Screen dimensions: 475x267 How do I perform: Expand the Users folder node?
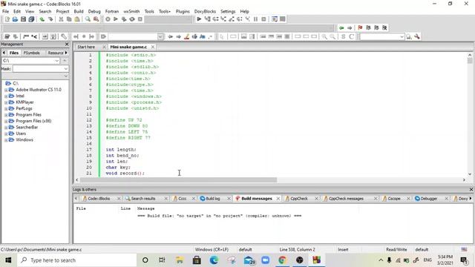tap(6, 133)
